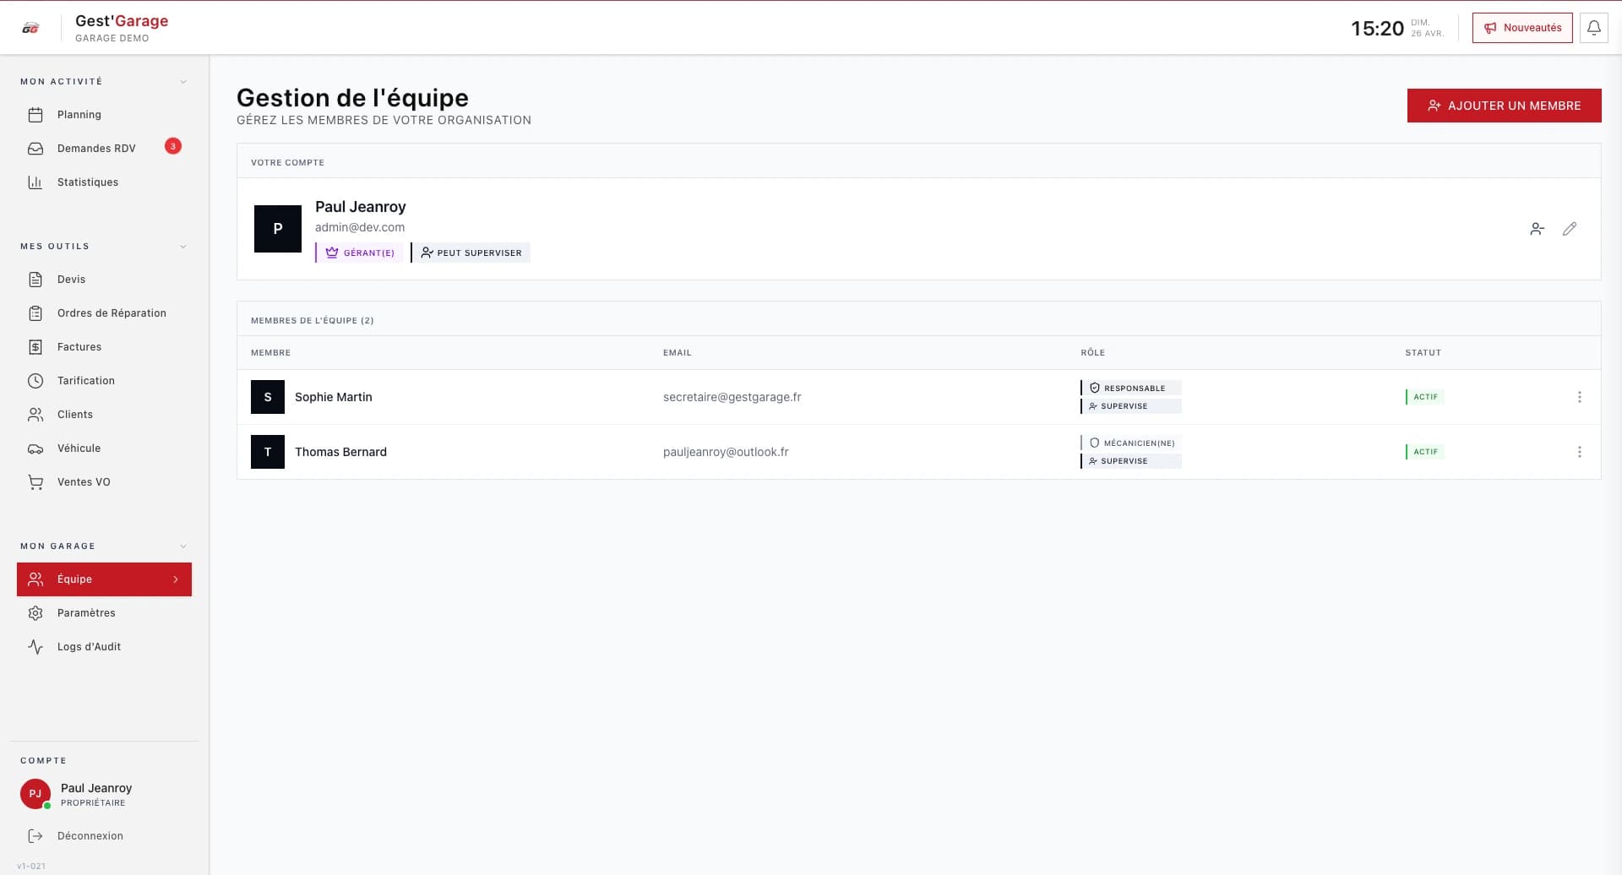Click Sophie Martin's Actif status

point(1425,397)
